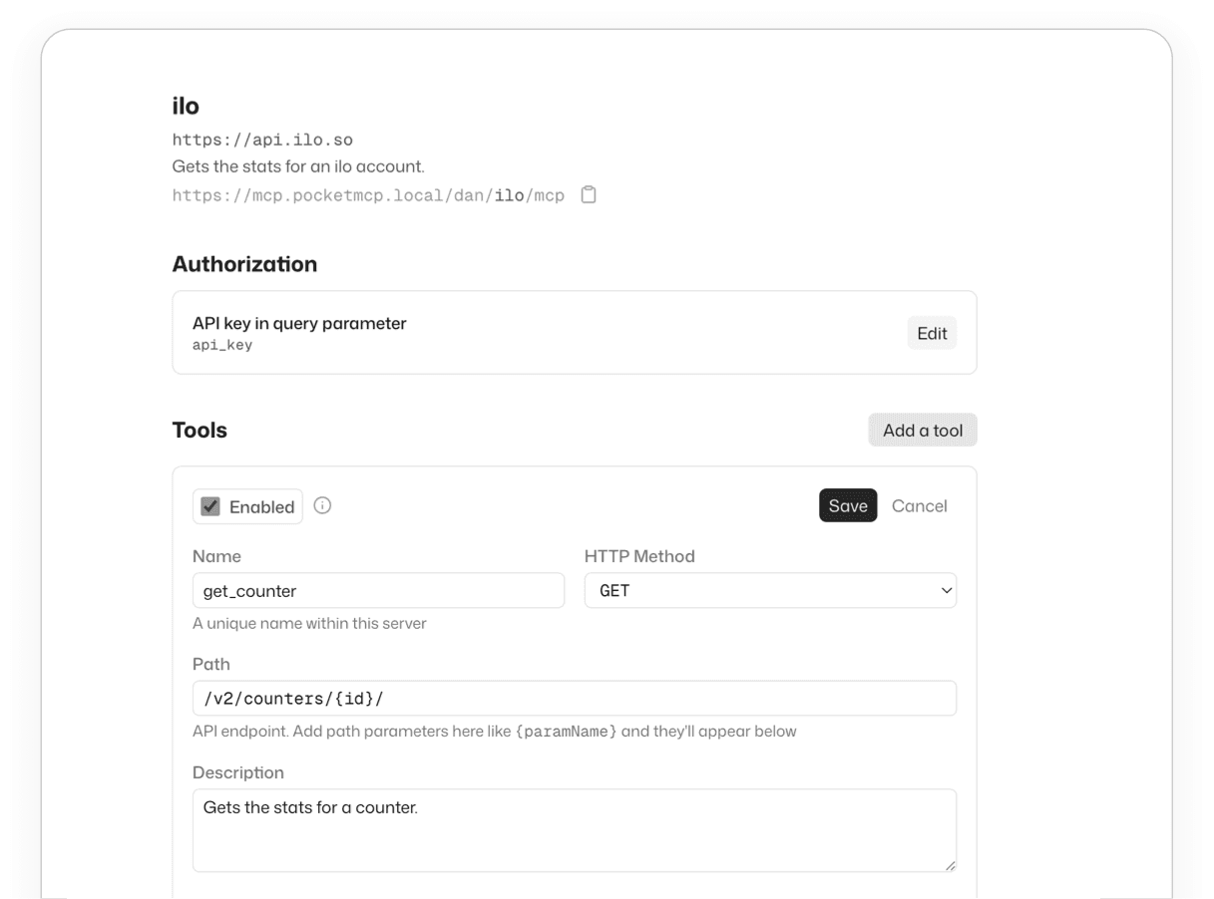Click the info icon beside Enabled
The image size is (1214, 899).
pyautogui.click(x=322, y=505)
